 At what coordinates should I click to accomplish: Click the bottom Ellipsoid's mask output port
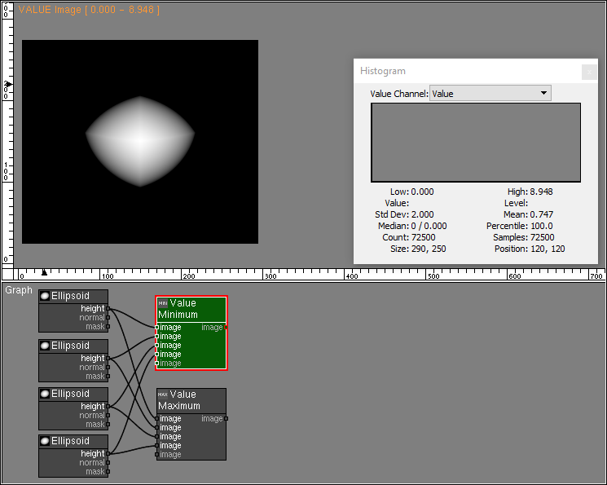[x=108, y=472]
